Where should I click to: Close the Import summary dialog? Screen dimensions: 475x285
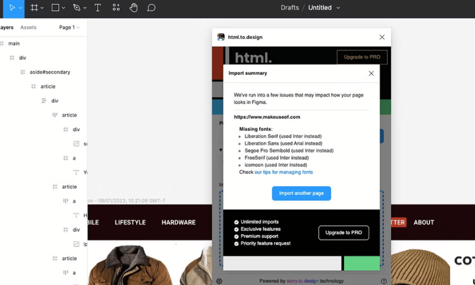click(371, 73)
